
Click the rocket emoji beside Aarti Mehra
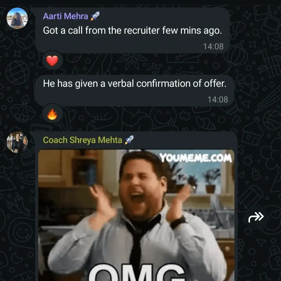click(x=95, y=16)
